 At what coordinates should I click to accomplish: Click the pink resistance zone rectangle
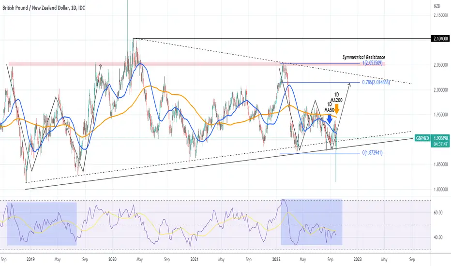(197, 63)
